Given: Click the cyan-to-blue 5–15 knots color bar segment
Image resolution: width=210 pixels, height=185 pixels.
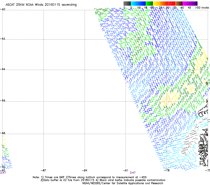Looking at the screenshot, I should (138, 3).
